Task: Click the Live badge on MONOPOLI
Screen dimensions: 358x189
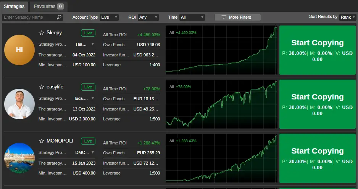Action: point(88,141)
